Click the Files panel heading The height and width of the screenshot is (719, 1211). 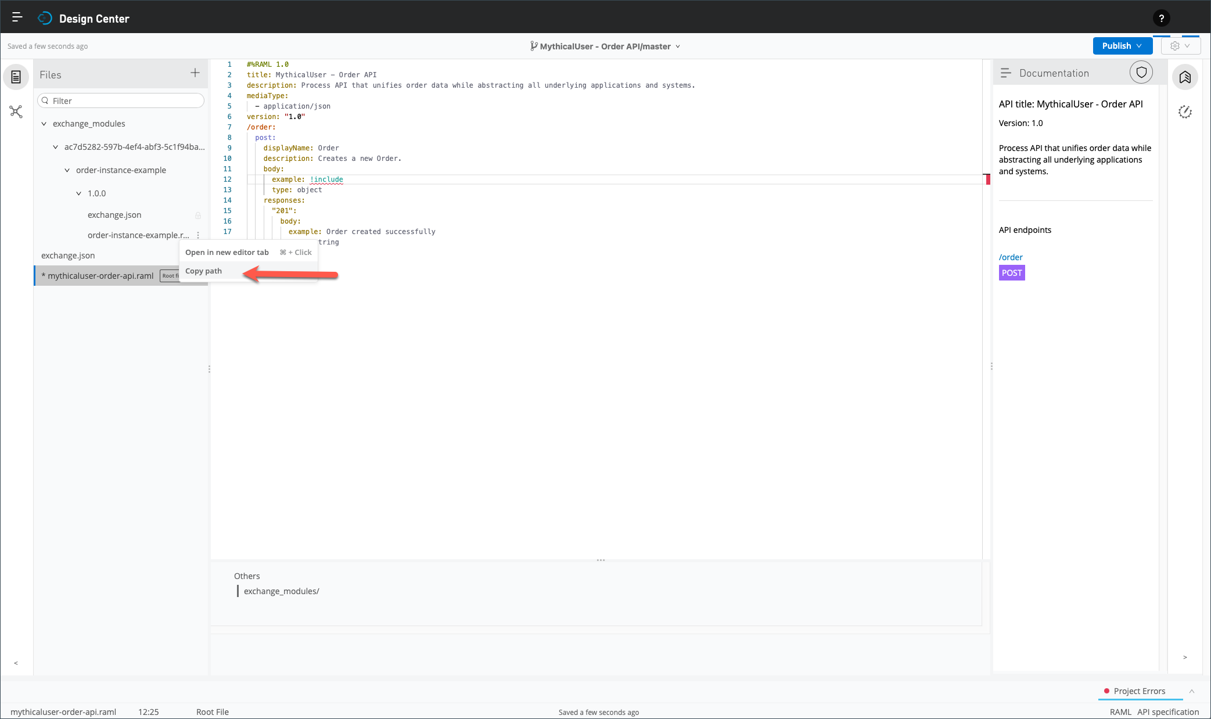51,75
